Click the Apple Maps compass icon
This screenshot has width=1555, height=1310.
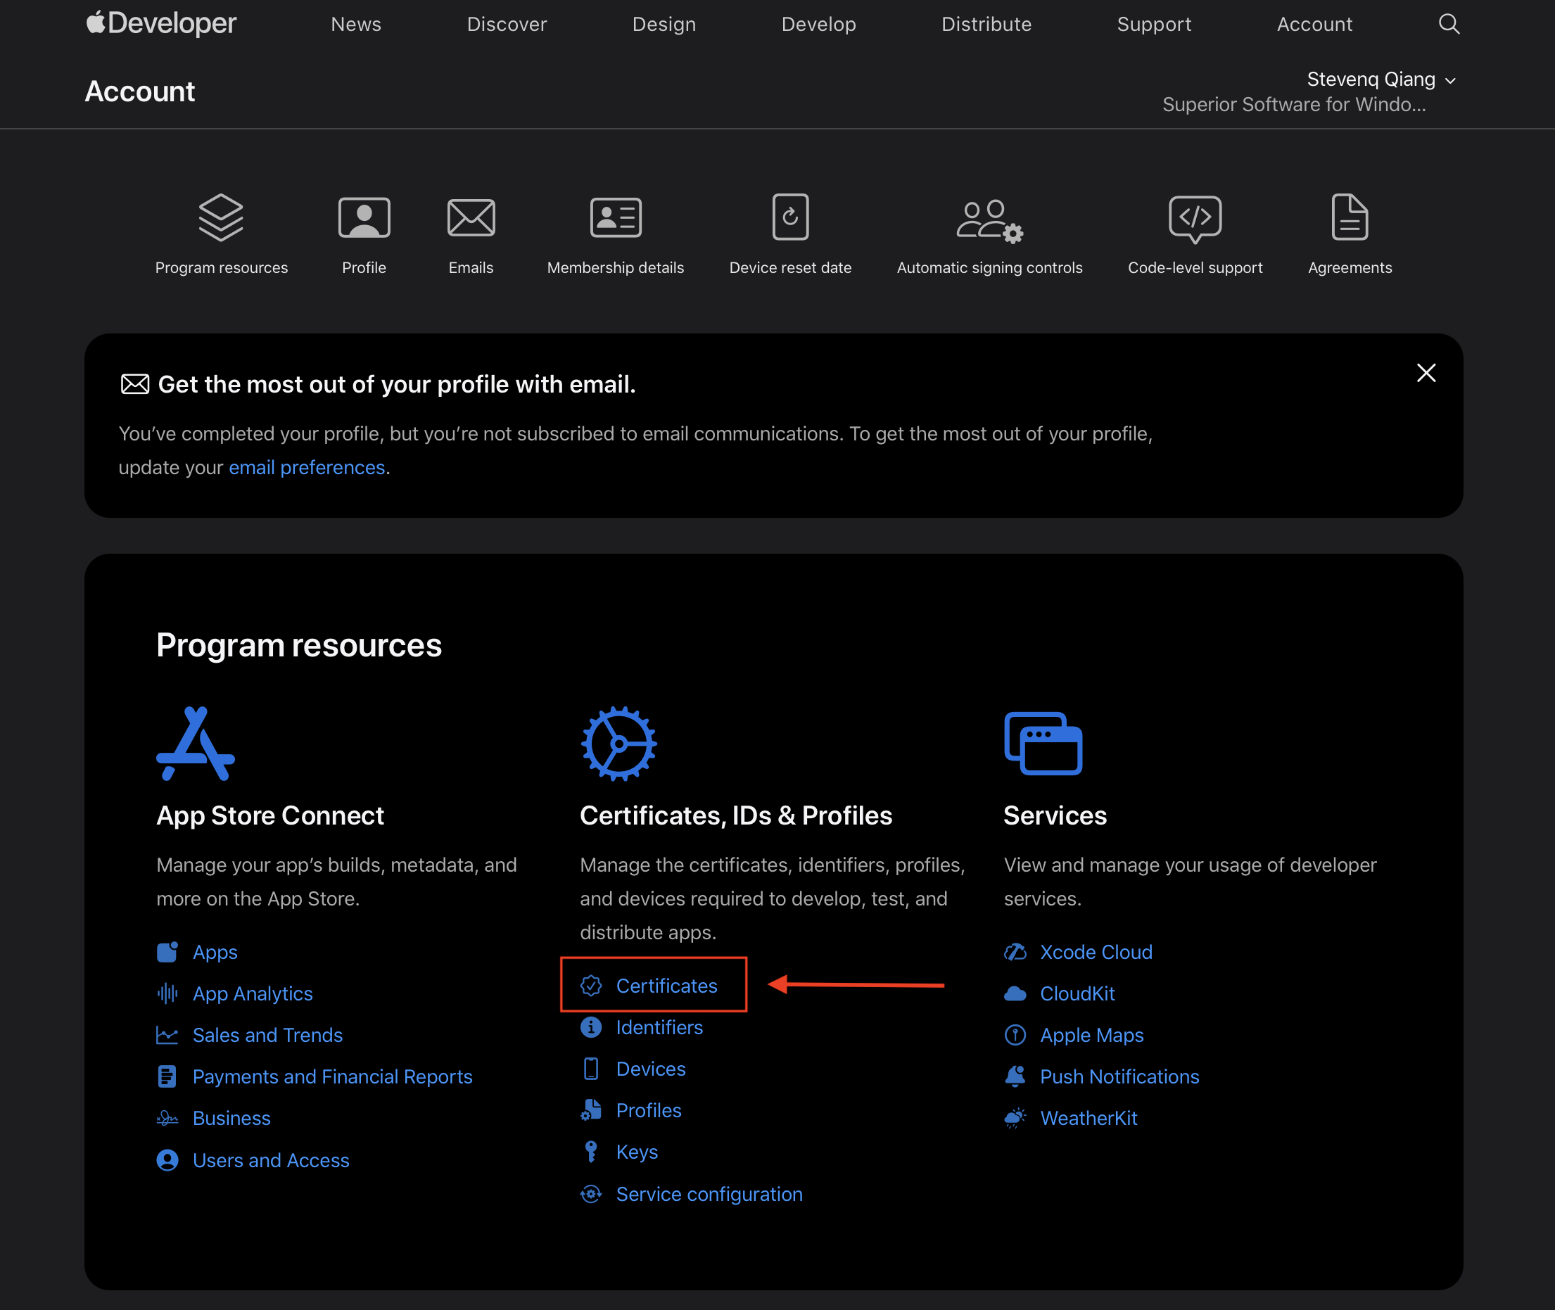coord(1015,1035)
